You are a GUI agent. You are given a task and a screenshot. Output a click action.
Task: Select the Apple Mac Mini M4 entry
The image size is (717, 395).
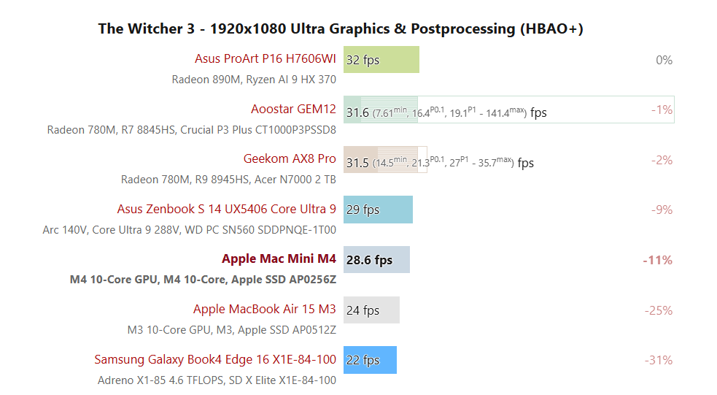(279, 259)
